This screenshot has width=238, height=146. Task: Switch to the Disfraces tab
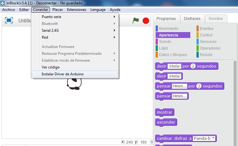[192, 19]
